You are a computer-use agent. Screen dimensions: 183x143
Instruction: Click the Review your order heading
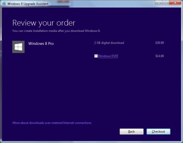[x=44, y=23]
